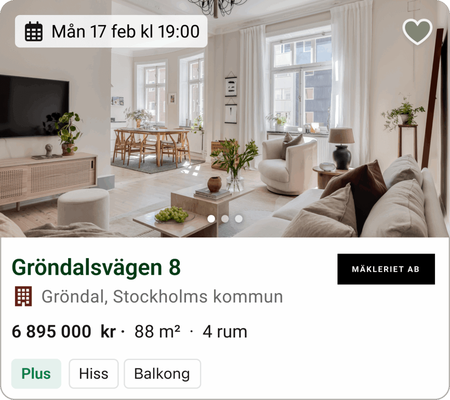Click the 6 895 000 kr price
The height and width of the screenshot is (400, 450).
[64, 332]
